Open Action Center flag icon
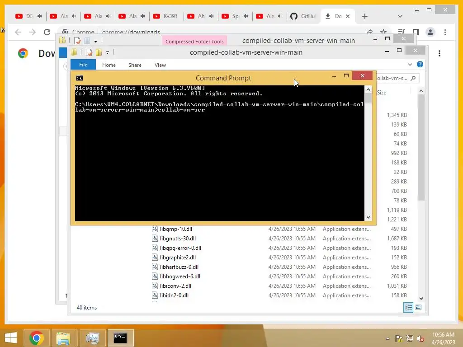 [398, 338]
